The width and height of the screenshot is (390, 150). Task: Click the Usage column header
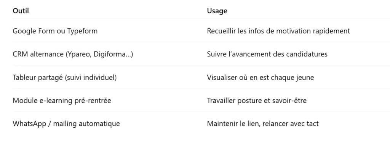[217, 11]
